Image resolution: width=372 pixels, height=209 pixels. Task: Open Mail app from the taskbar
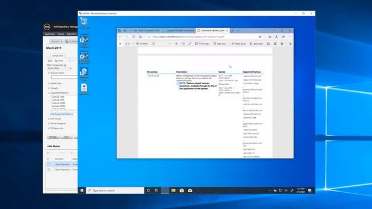(x=190, y=190)
